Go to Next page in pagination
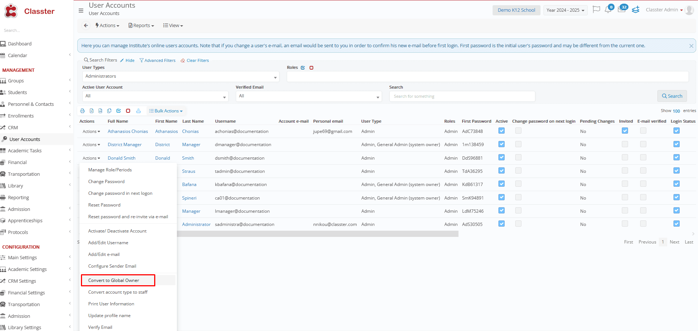This screenshot has height=331, width=698. (675, 242)
